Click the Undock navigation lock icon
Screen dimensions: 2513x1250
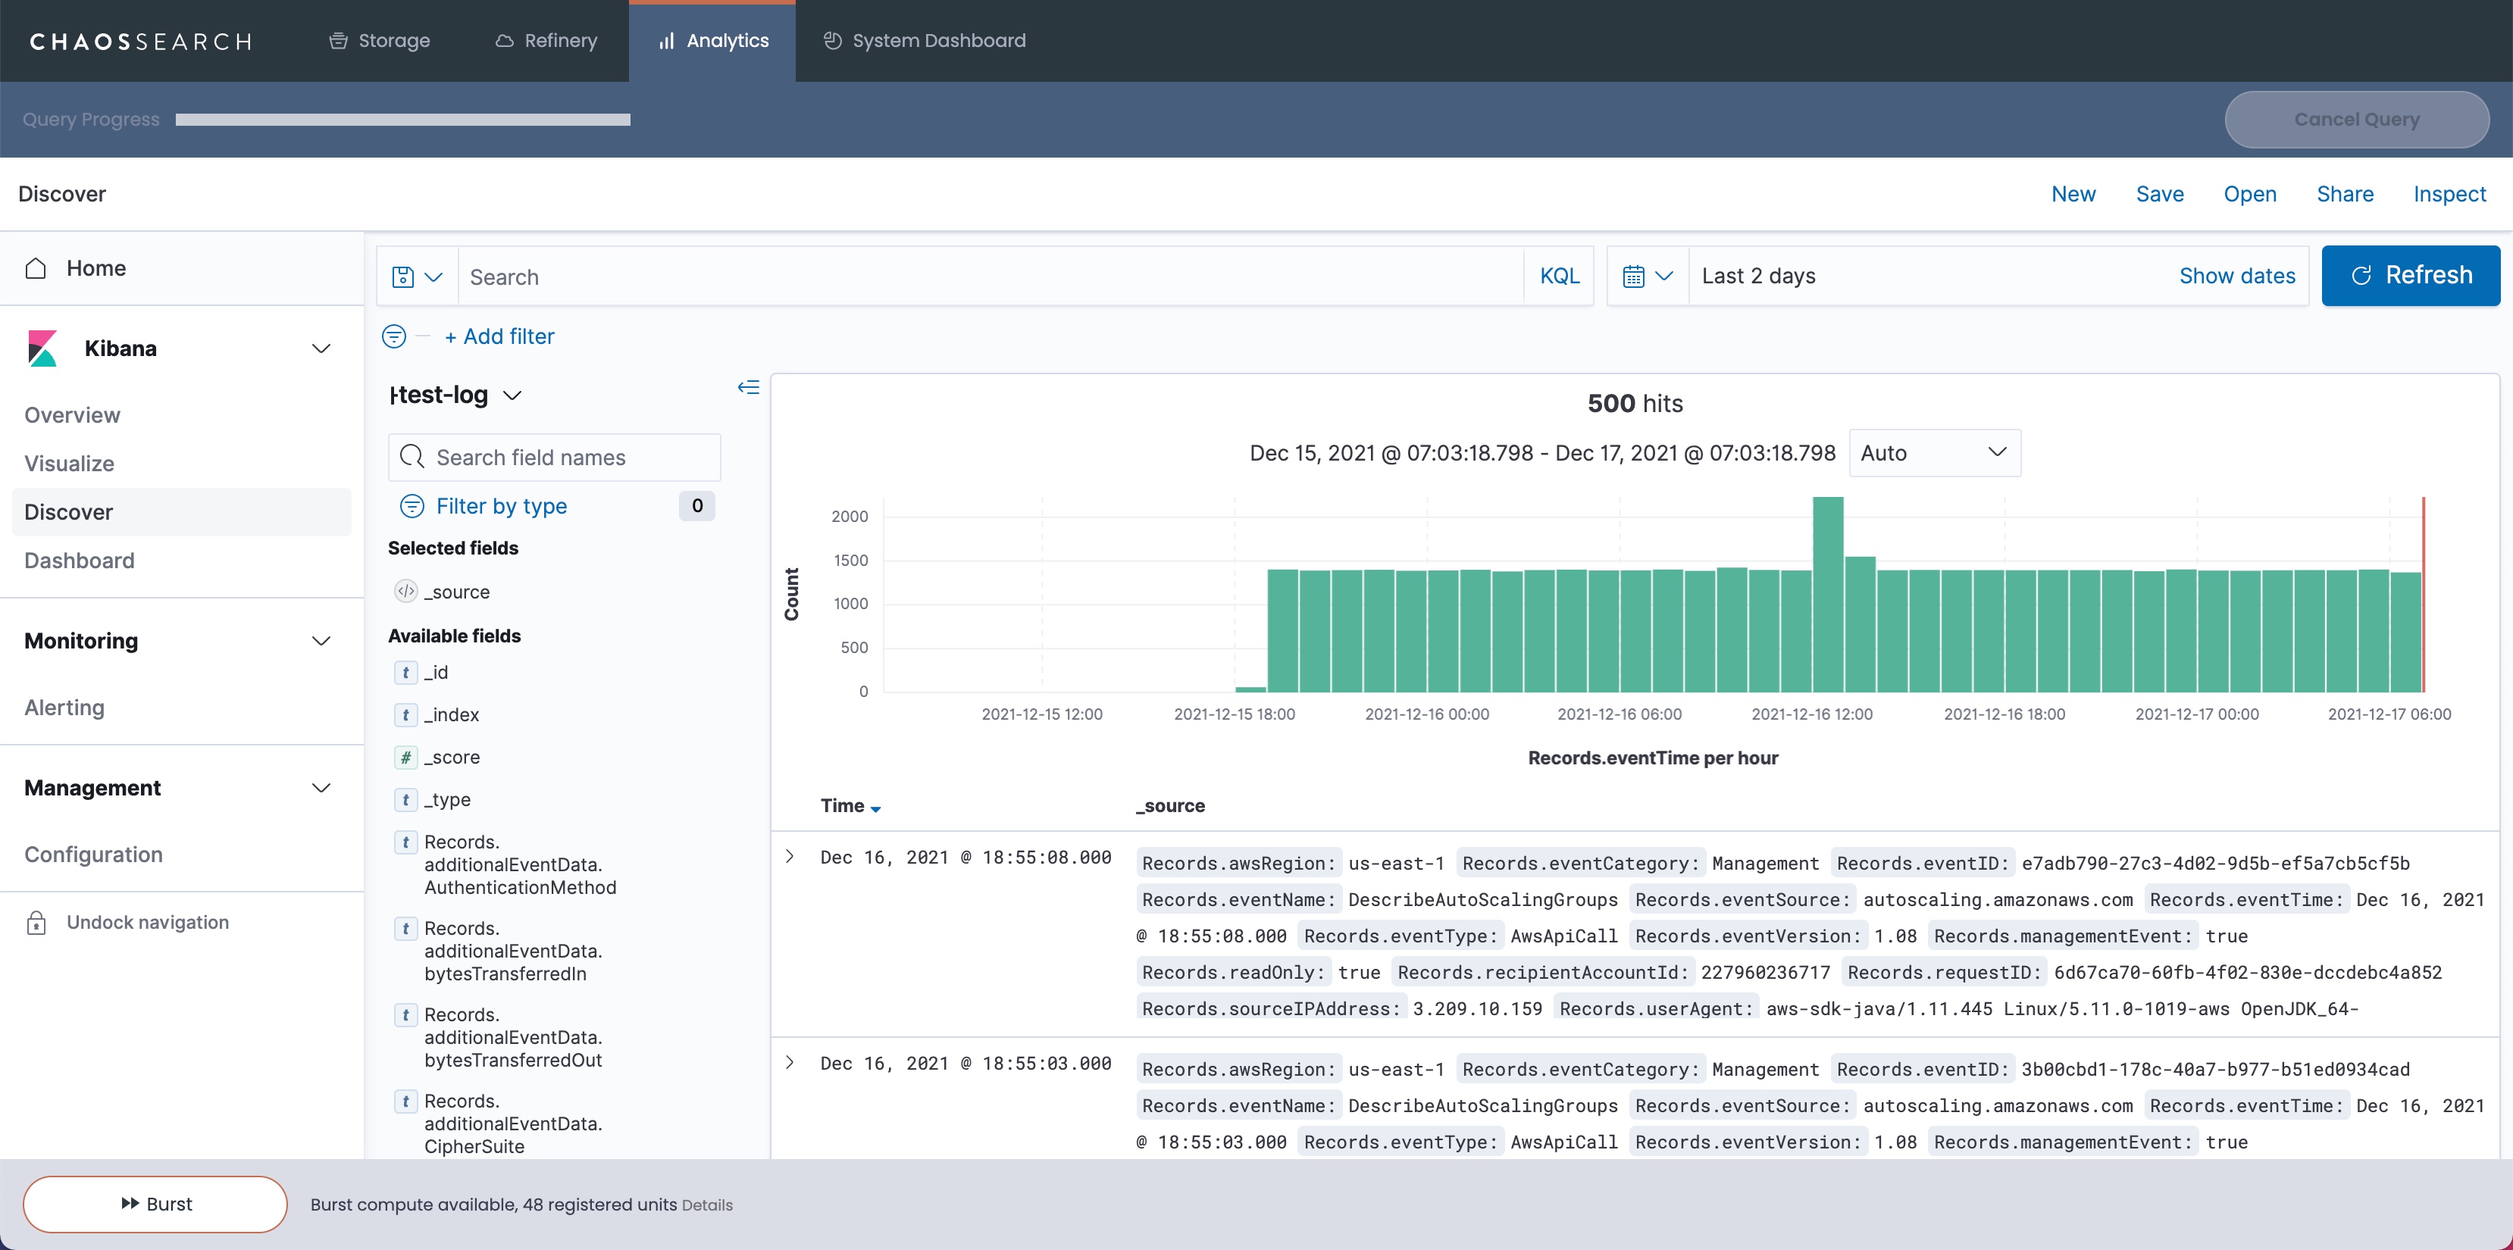tap(36, 923)
